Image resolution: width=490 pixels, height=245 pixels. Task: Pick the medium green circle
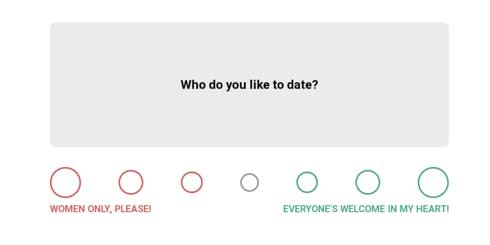[x=368, y=182]
